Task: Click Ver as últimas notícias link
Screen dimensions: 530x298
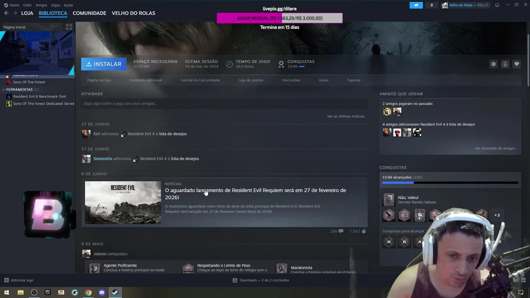Action: coord(346,116)
